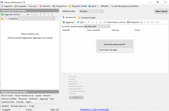Click the Start batch button
The height and width of the screenshot is (111, 169).
point(161,11)
